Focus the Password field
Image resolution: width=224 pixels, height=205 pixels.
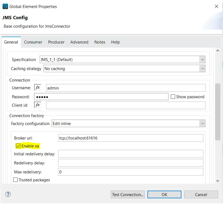tap(101, 97)
